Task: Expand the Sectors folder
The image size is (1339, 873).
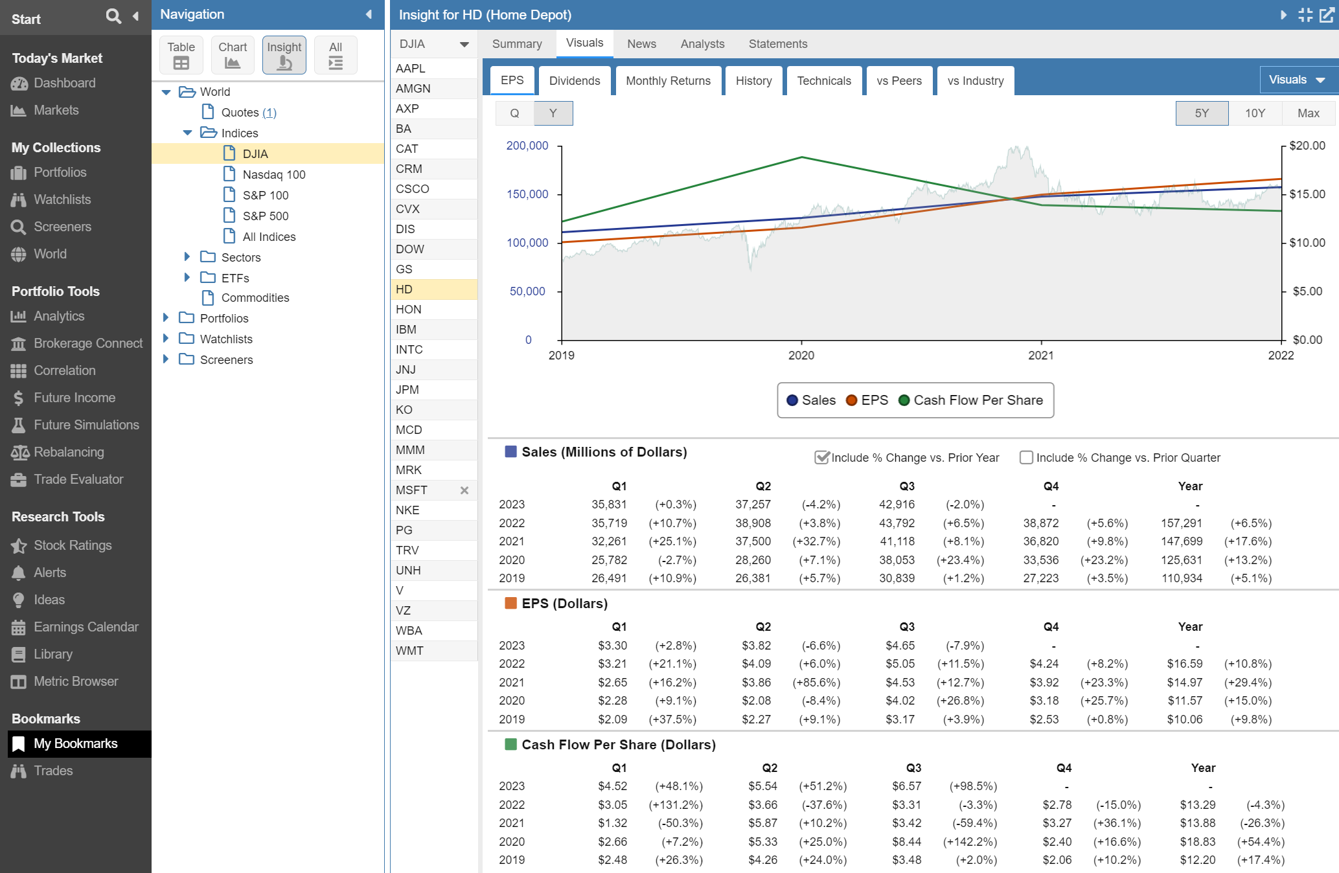Action: [x=187, y=257]
